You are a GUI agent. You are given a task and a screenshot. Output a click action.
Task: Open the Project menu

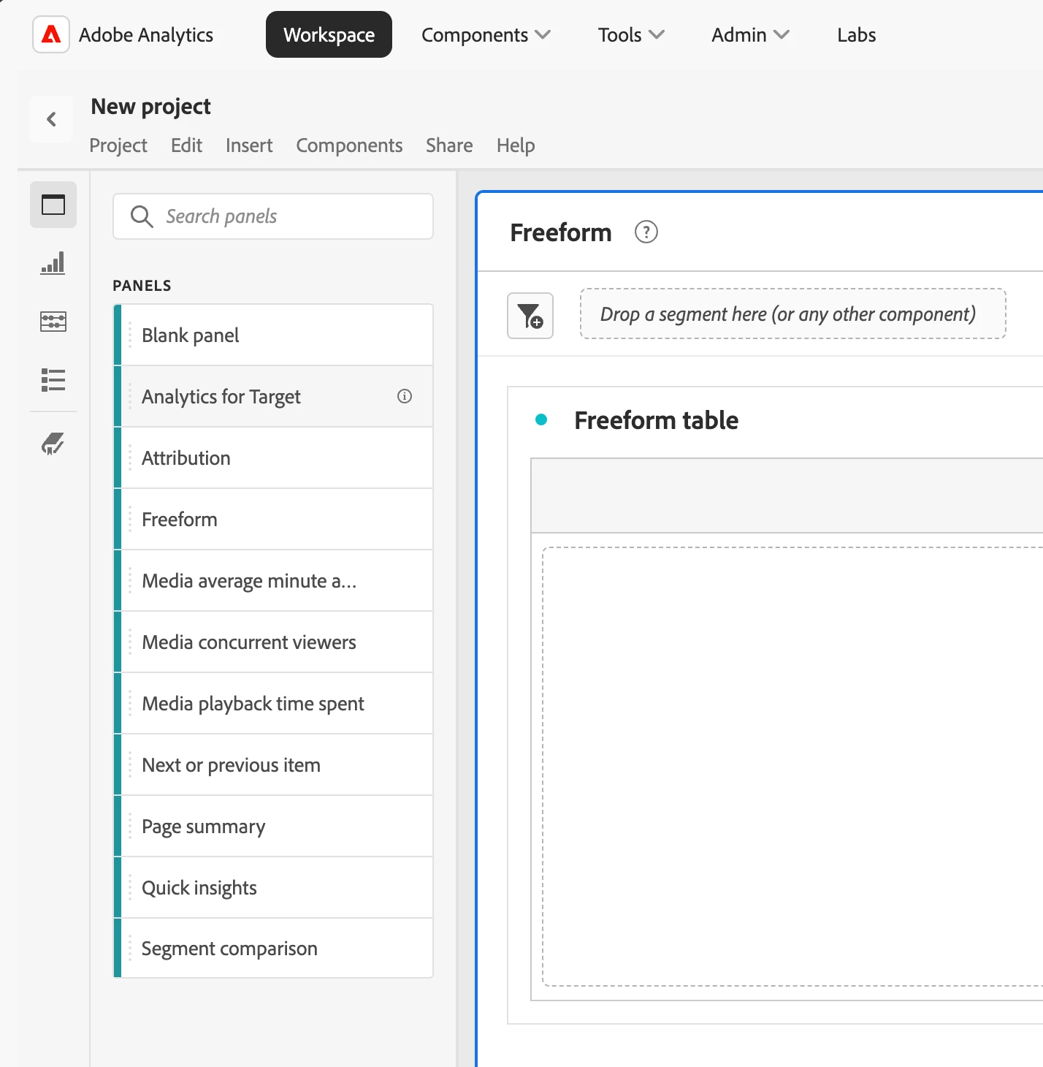pyautogui.click(x=118, y=145)
